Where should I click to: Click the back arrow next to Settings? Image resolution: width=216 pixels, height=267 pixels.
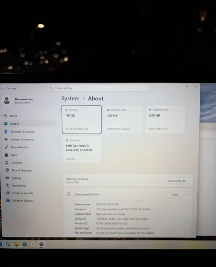tap(2, 88)
